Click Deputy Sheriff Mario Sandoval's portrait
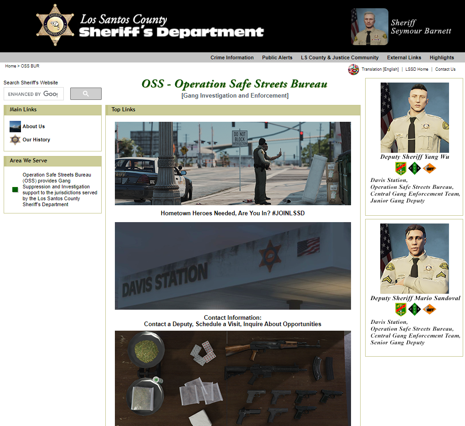The image size is (465, 426). (414, 259)
